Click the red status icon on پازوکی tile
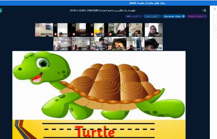This screenshot has height=139, width=217. point(110,34)
